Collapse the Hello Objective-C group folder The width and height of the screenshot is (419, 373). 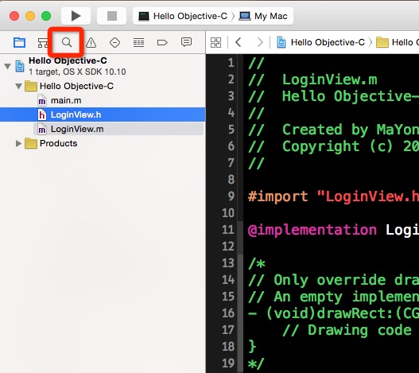18,86
